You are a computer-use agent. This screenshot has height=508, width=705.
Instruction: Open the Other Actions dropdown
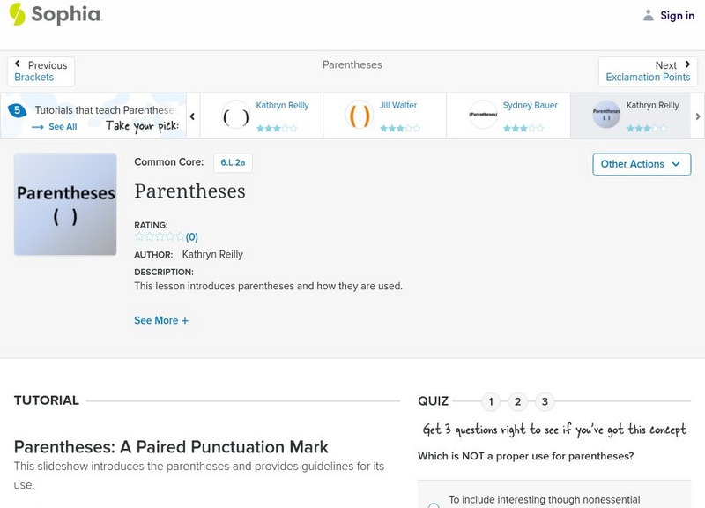[641, 164]
